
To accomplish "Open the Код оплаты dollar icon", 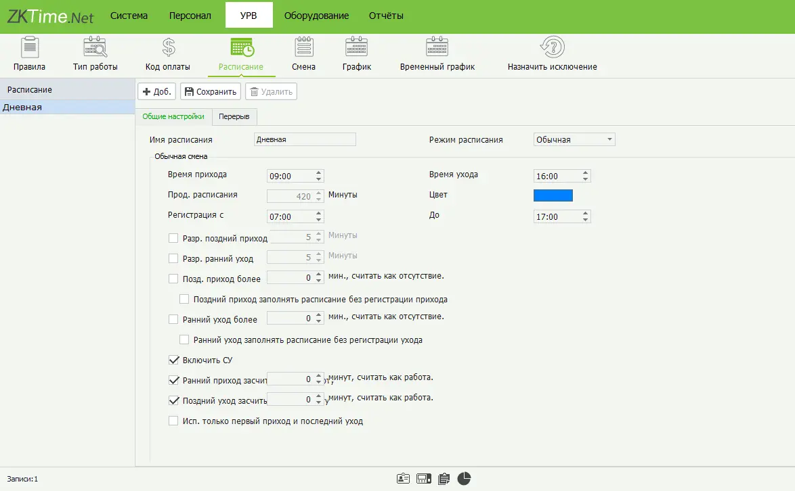I will coord(168,48).
